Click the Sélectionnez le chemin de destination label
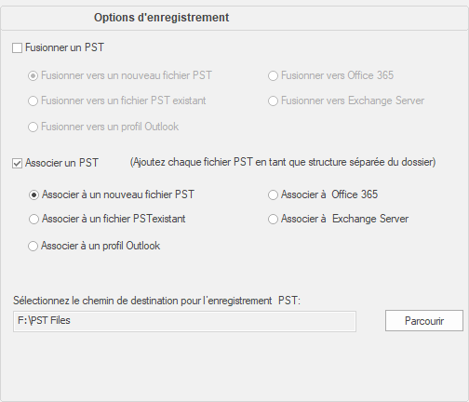This screenshot has width=469, height=402. pos(156,301)
